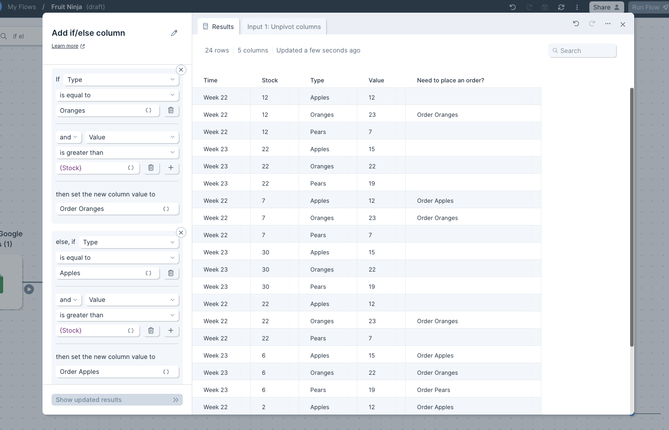Click braces icon in first {Stock} field
This screenshot has width=669, height=430.
[x=131, y=168]
